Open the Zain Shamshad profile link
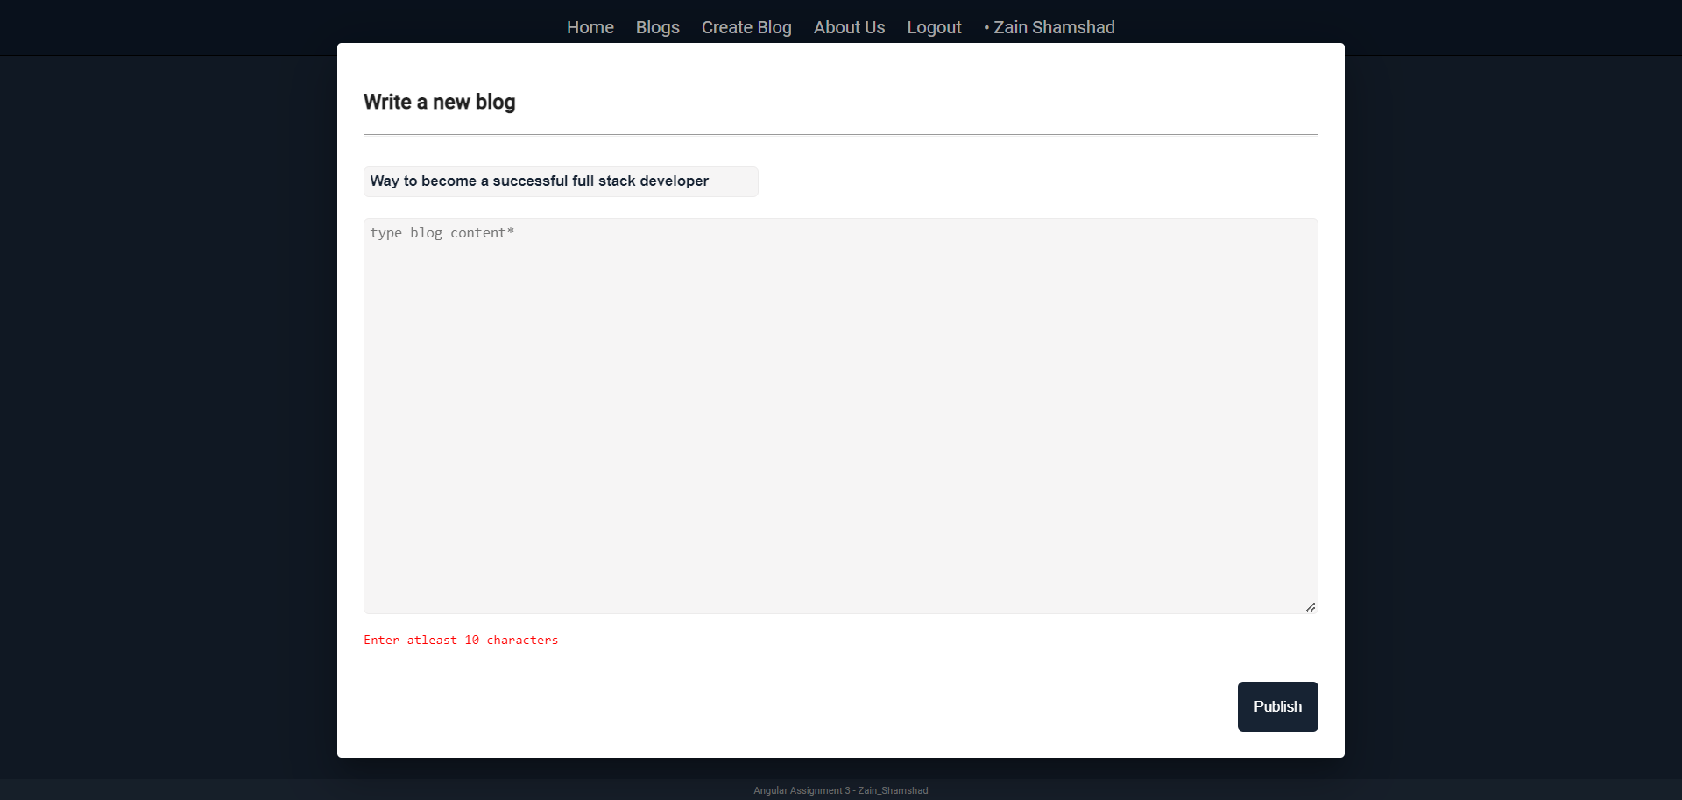 coord(1056,27)
